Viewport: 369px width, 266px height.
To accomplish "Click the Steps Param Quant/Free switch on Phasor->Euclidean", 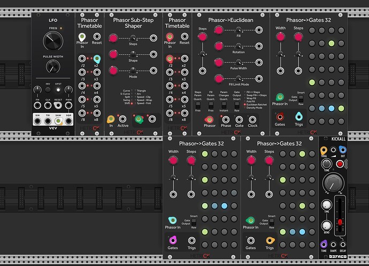I will click(198, 105).
